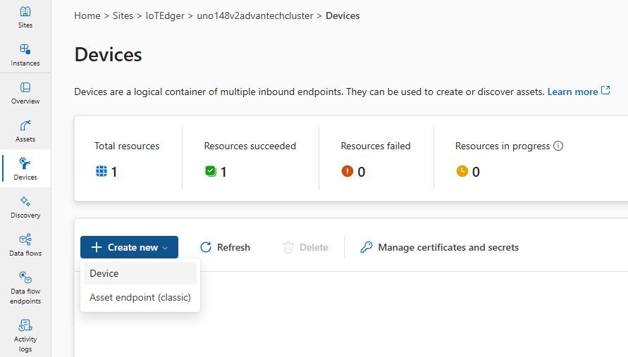This screenshot has width=628, height=357.
Task: Open uno148v2advantechcluster breadcrumb link
Action: pyautogui.click(x=255, y=15)
